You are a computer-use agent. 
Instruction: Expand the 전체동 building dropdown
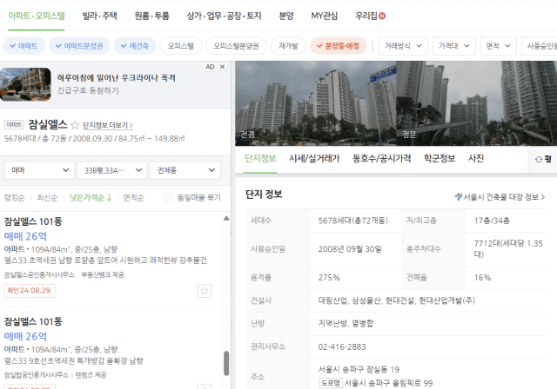(185, 170)
